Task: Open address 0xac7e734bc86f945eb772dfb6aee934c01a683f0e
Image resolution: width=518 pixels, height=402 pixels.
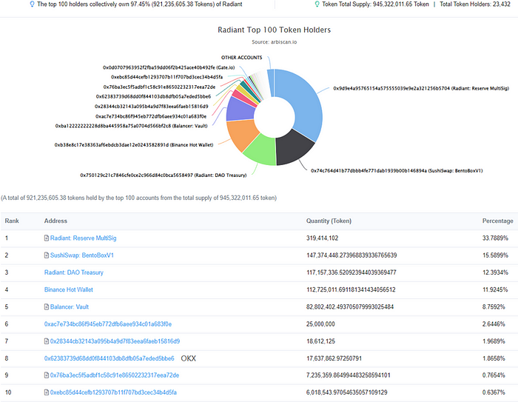Action: tap(108, 324)
